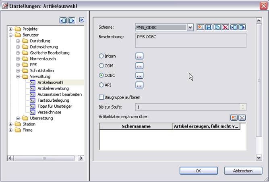Choose the COM radio option
Viewport: 269px width, 182px height.
pos(101,66)
